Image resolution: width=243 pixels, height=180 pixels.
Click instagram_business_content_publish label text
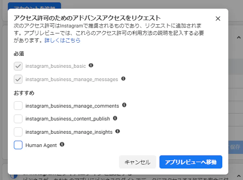[x=68, y=119]
